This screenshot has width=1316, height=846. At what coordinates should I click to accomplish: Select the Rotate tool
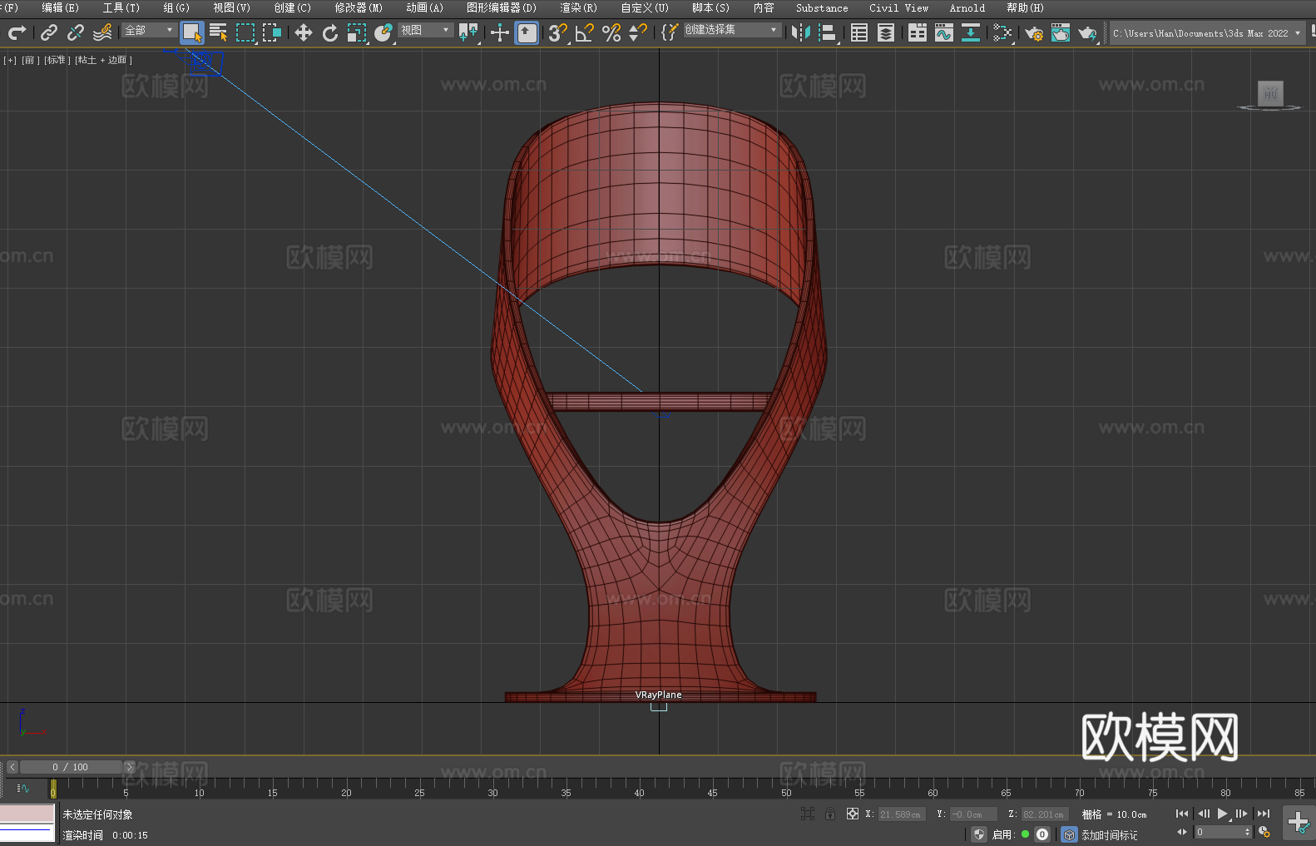pos(330,32)
